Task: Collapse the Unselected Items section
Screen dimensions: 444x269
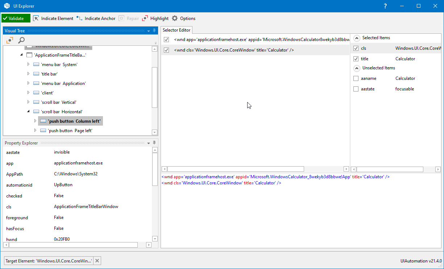Action: [x=357, y=68]
